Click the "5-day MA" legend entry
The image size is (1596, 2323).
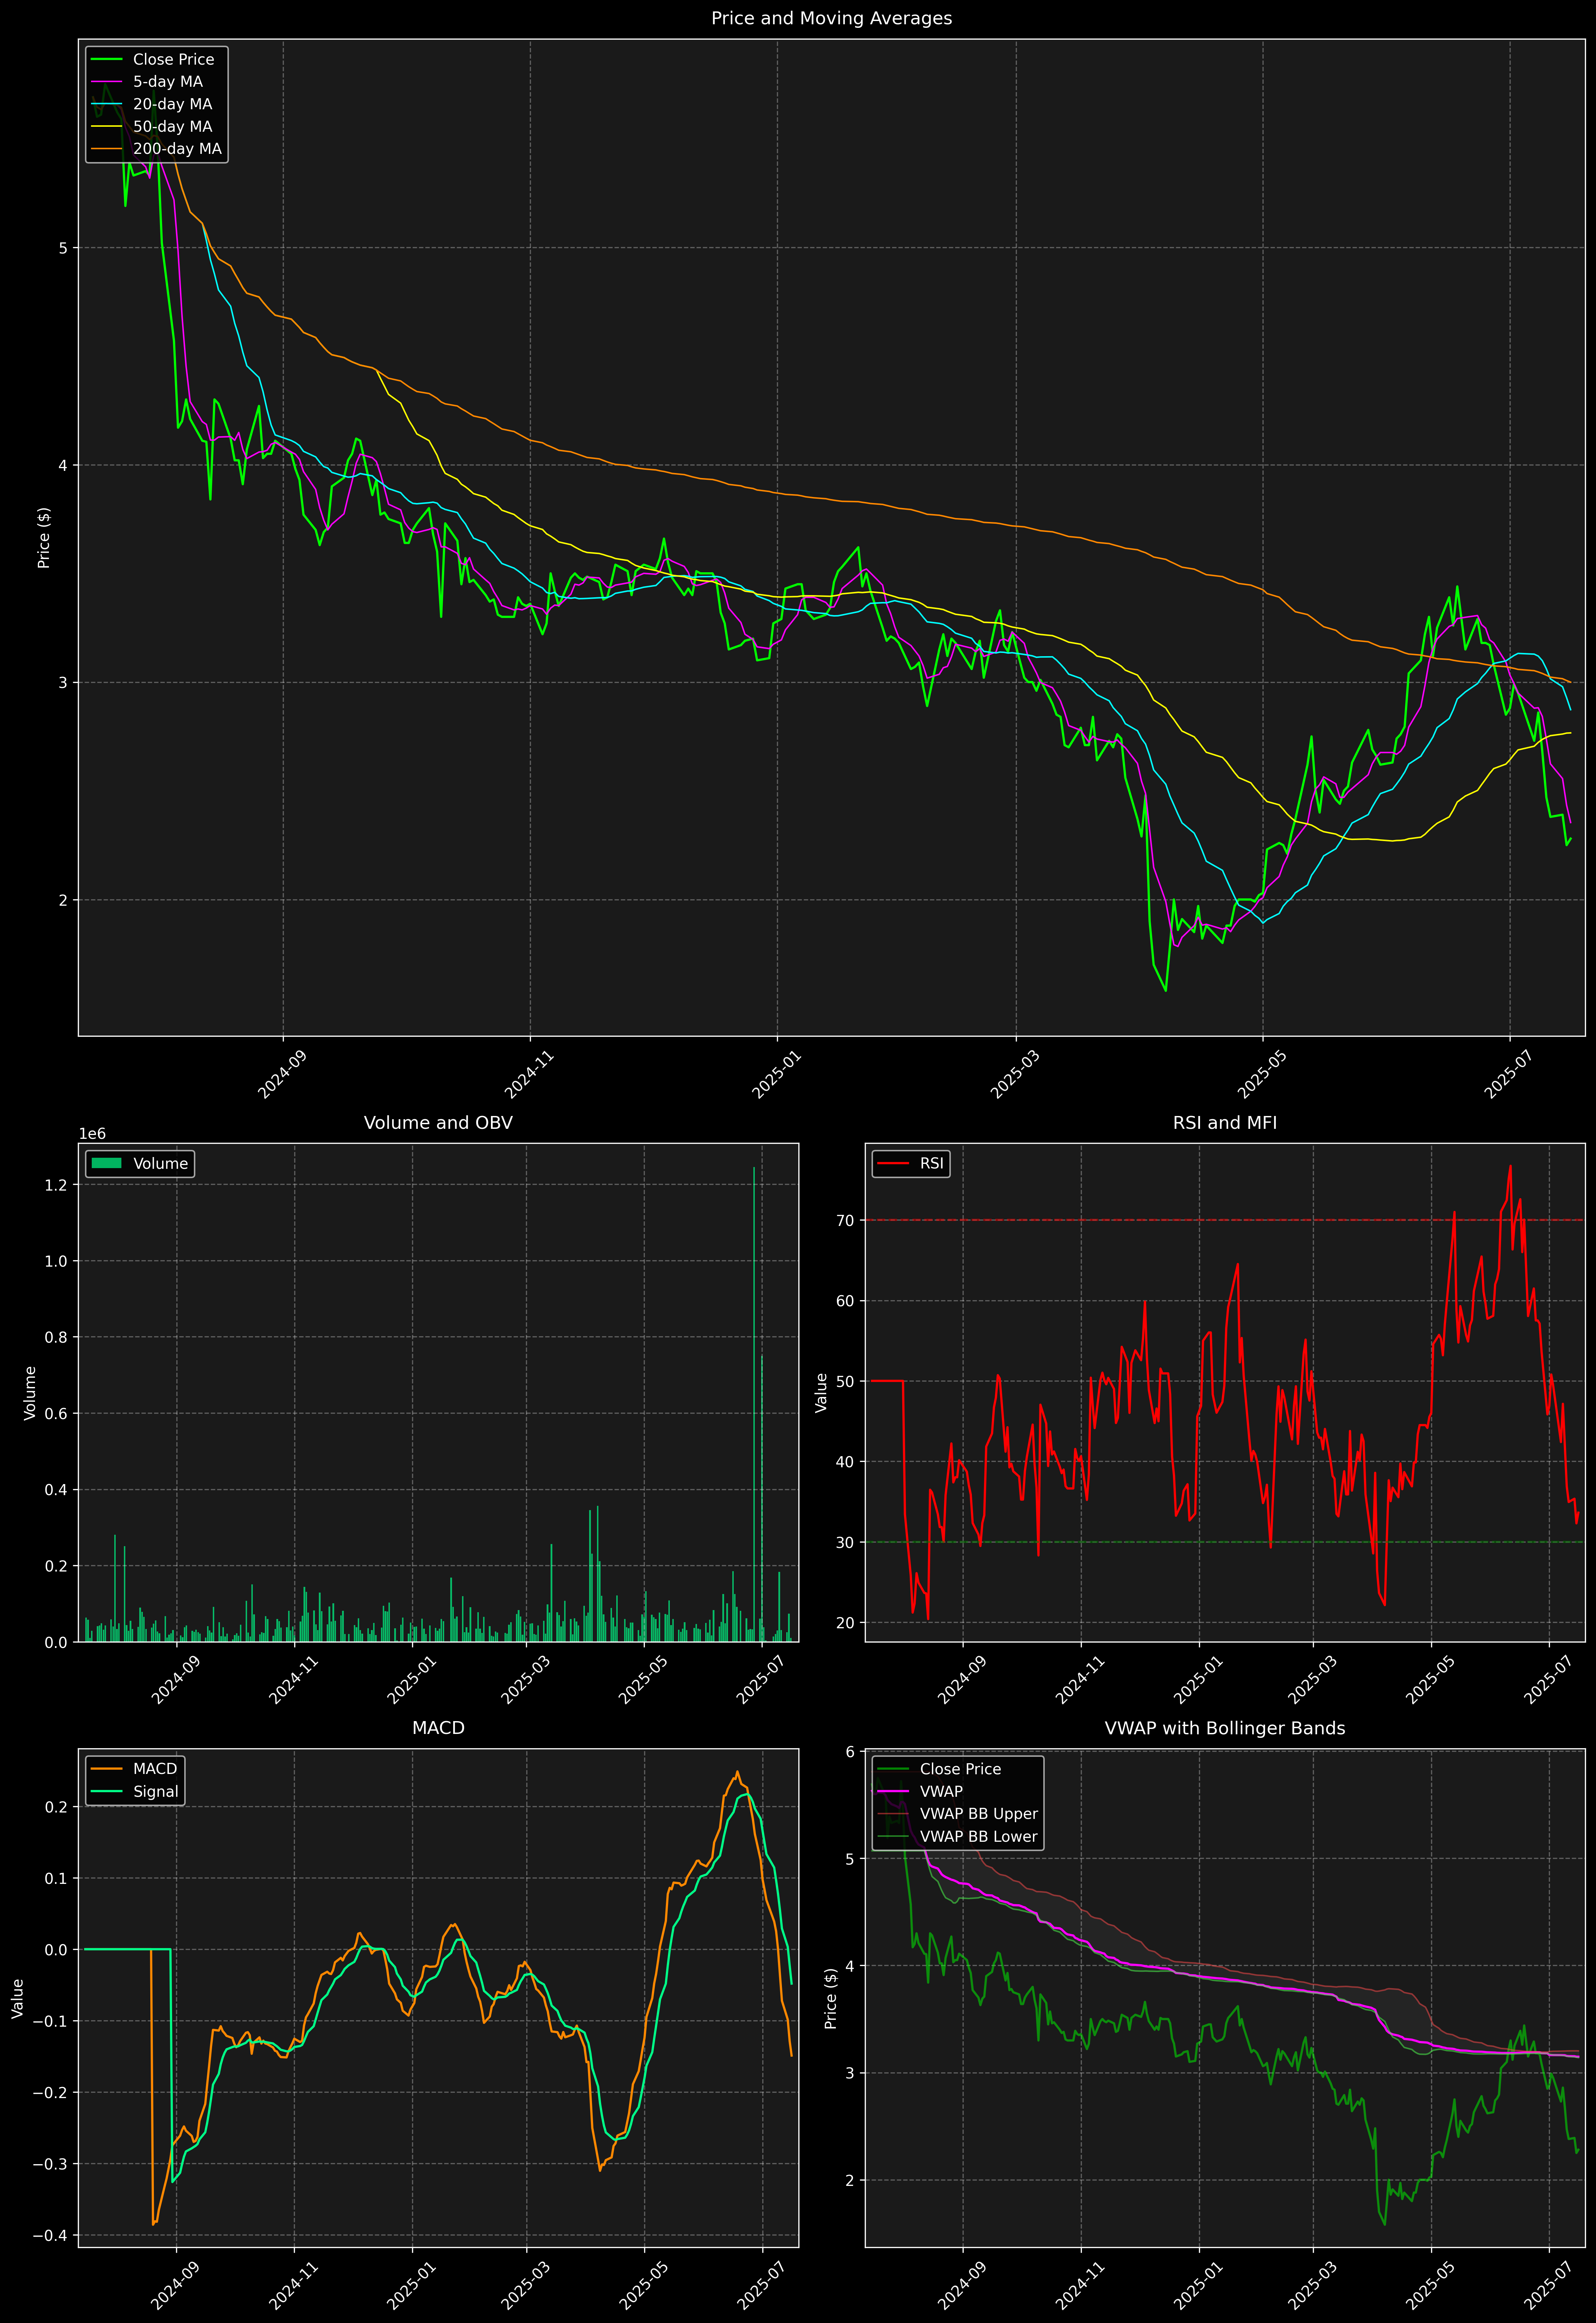tap(168, 82)
